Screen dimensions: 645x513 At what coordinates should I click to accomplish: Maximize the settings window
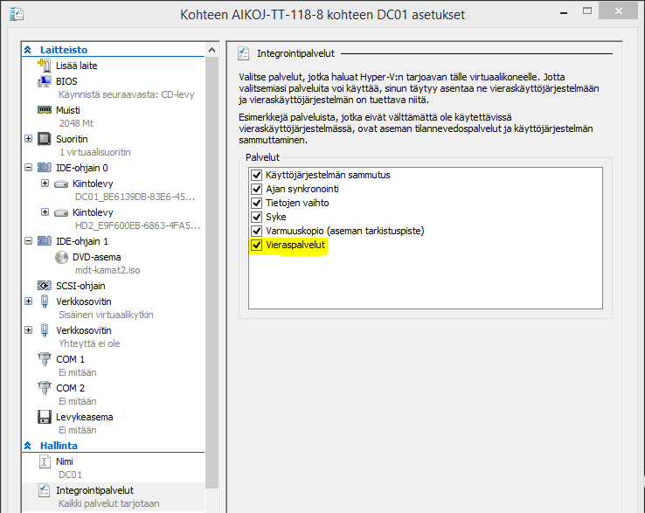tap(587, 11)
